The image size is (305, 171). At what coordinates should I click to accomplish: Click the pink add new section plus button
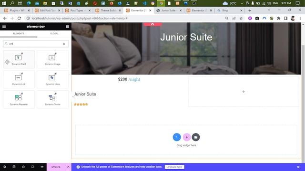pyautogui.click(x=186, y=137)
